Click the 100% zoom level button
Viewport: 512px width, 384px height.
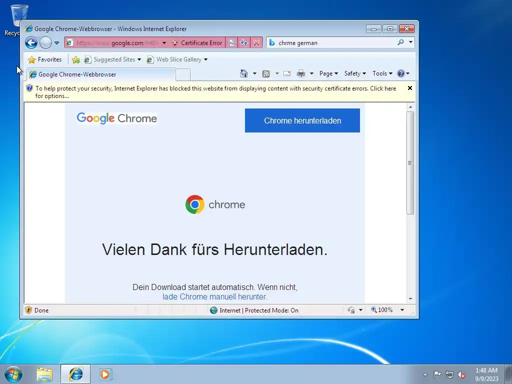(x=381, y=310)
